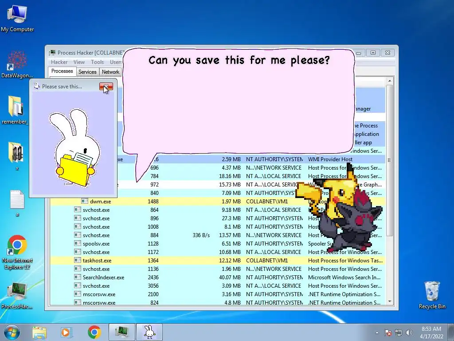454x341 pixels.
Task: Click 'Microsoft Windows Search In...' description
Action: click(x=344, y=278)
